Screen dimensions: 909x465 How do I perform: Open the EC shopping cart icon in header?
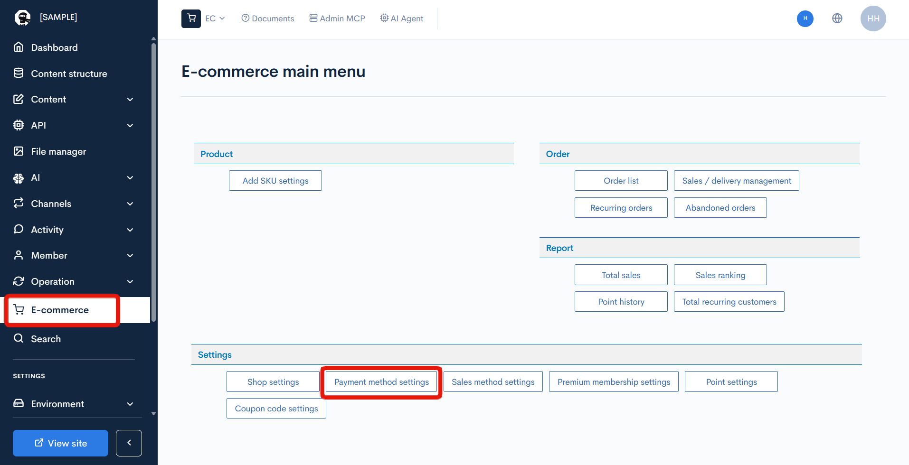(x=191, y=19)
